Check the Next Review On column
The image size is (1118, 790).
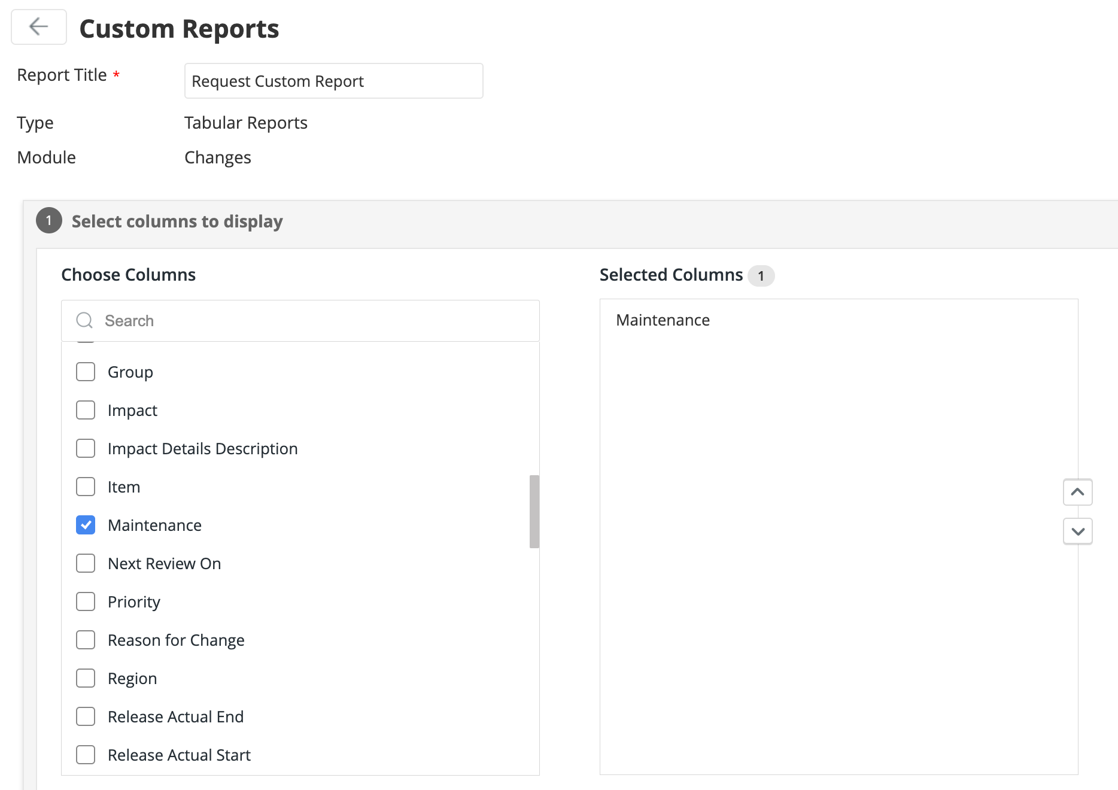(86, 563)
